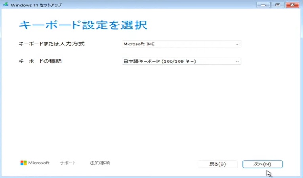Close the Windows 11 setup window
The width and height of the screenshot is (303, 178).
[x=292, y=5]
